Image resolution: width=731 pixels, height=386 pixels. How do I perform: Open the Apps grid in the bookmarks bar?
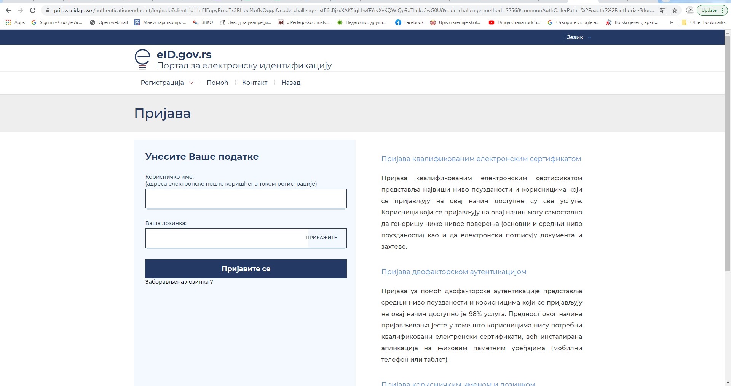(15, 22)
